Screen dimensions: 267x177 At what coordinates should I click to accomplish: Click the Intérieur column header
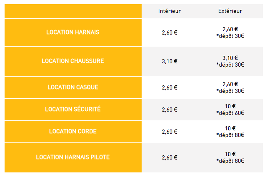point(170,11)
